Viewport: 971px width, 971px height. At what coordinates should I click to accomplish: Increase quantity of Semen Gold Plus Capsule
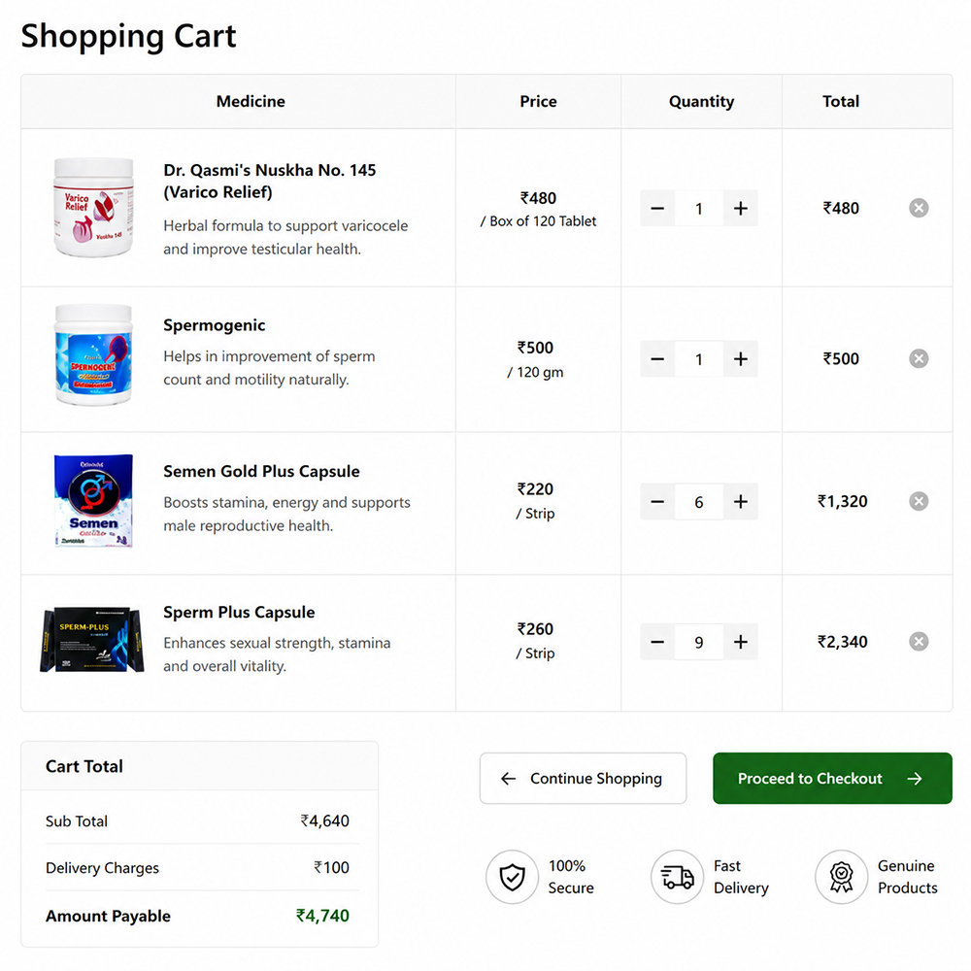pos(741,502)
